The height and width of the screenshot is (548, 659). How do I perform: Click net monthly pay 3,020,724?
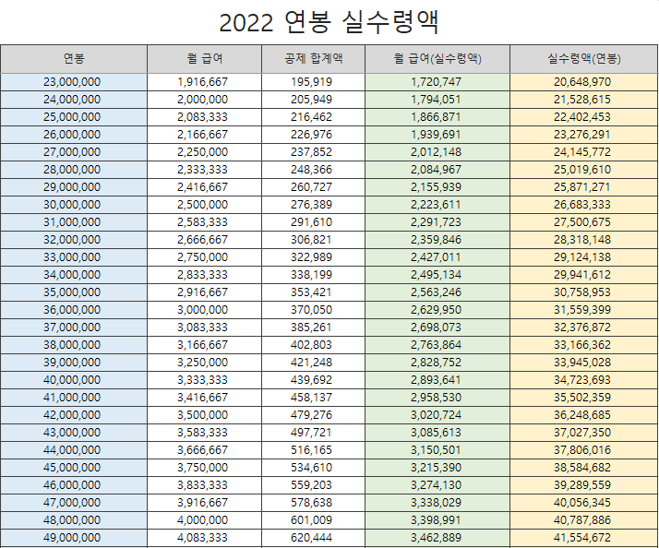(x=437, y=415)
